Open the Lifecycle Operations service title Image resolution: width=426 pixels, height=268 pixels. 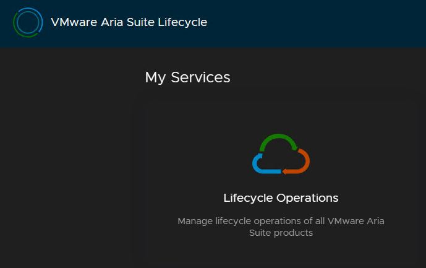coord(281,198)
